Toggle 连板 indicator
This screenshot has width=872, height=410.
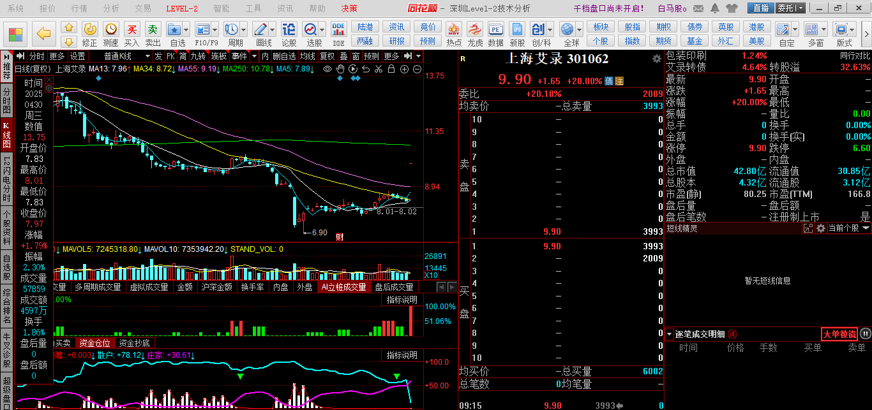[219, 56]
